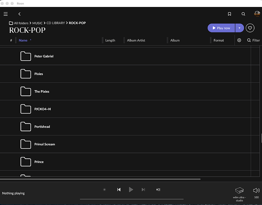
Task: Favorite the ROCK-POP folder with the heart
Action: (250, 28)
